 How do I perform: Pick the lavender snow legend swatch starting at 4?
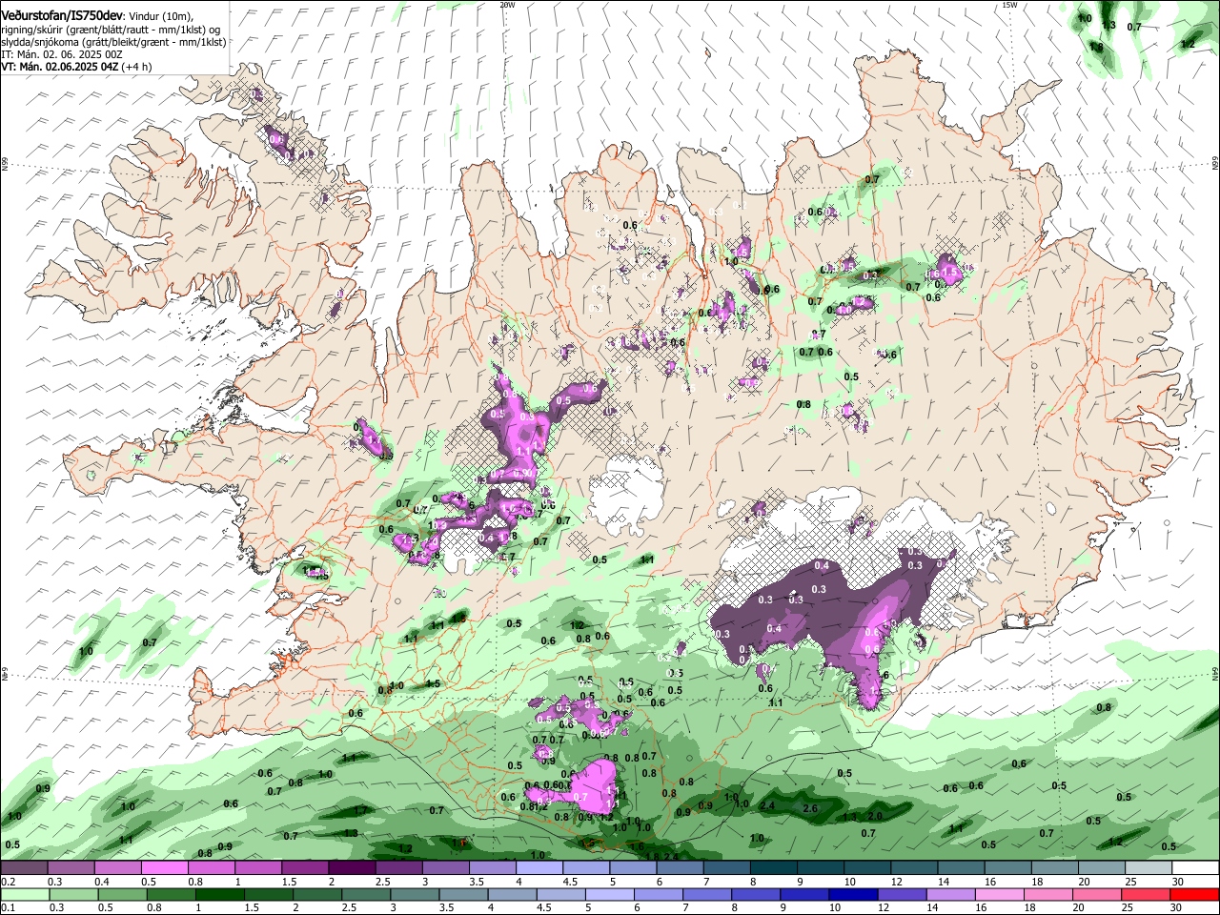coord(539,868)
